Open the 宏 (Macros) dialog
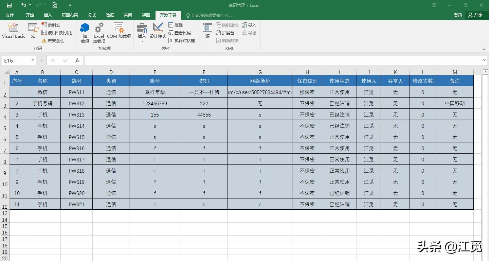 tap(33, 31)
